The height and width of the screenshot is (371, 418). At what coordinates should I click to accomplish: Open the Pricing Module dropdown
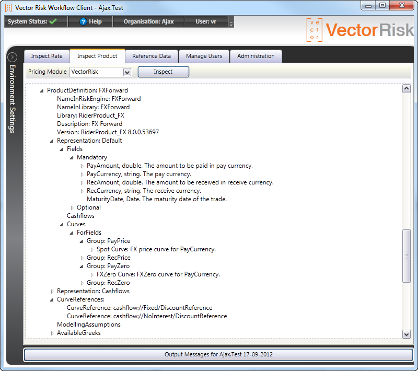coord(127,72)
